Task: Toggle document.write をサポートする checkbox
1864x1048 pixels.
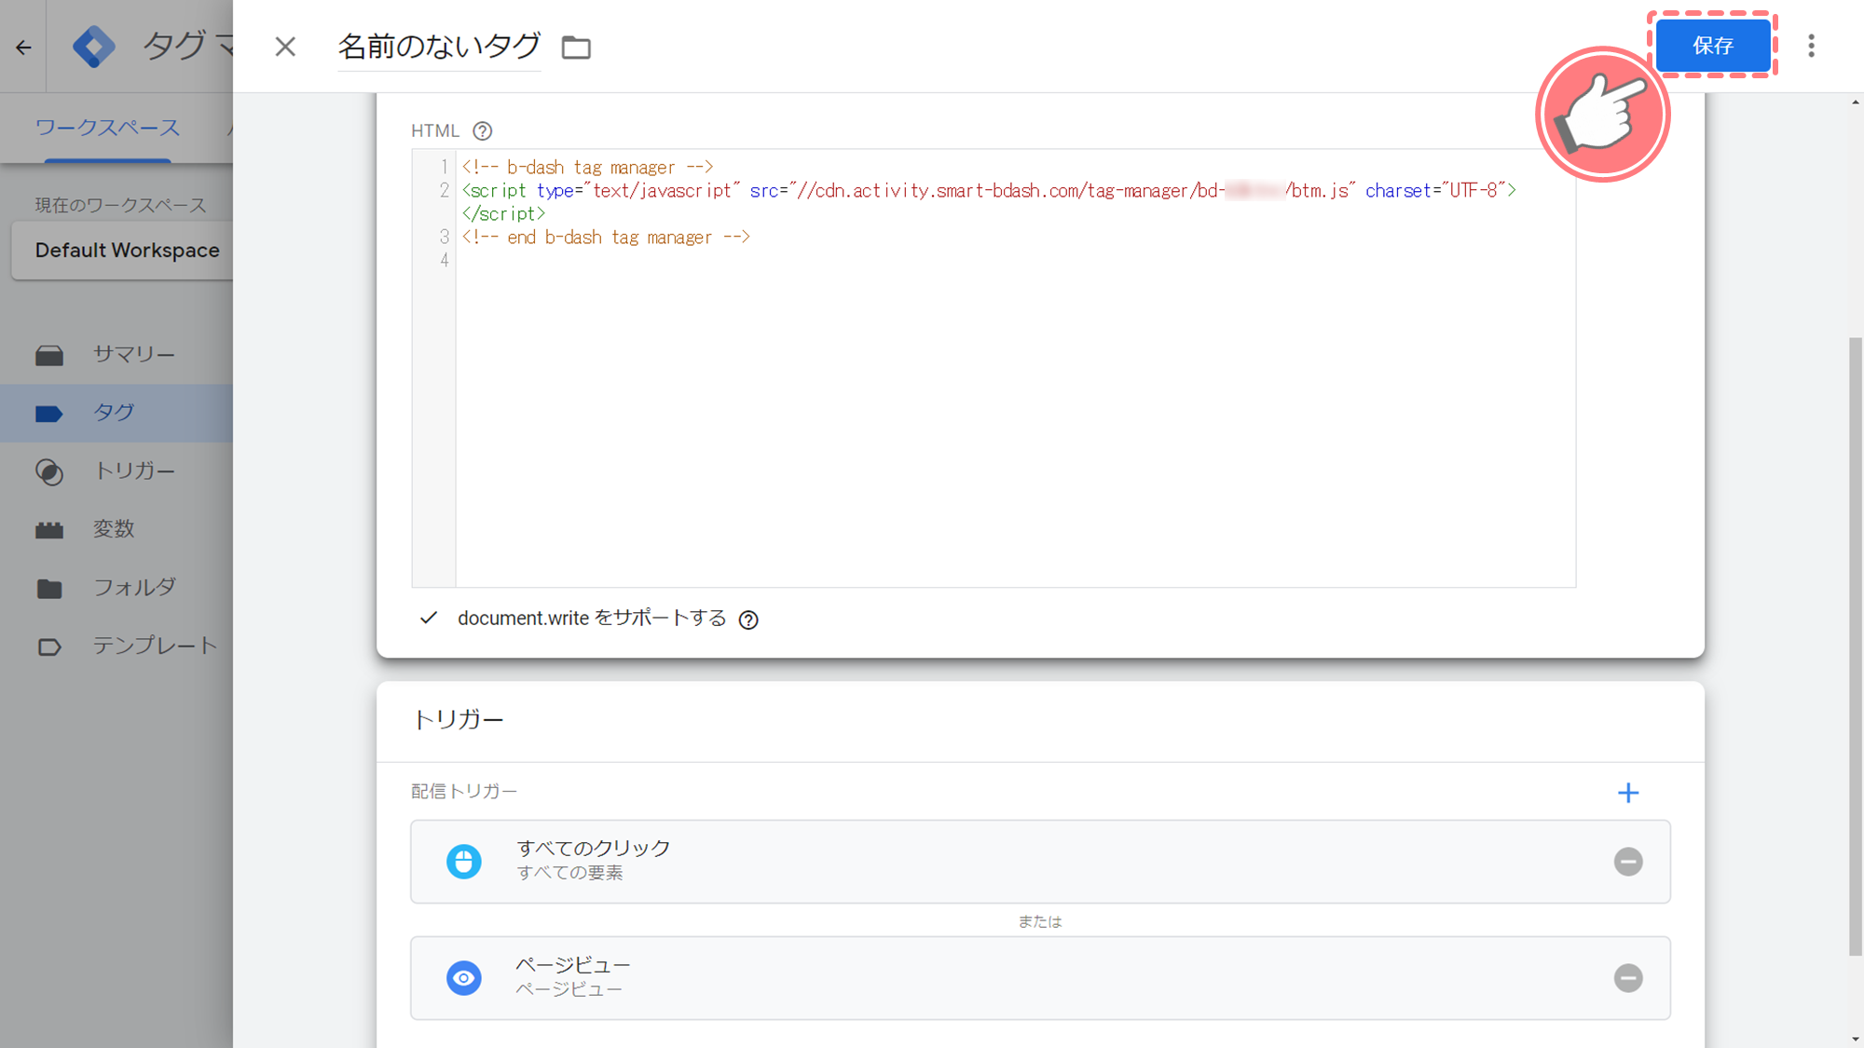Action: click(428, 618)
